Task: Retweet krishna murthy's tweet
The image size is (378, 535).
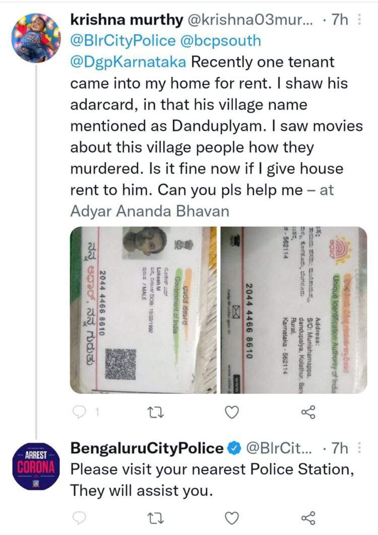Action: point(157,413)
